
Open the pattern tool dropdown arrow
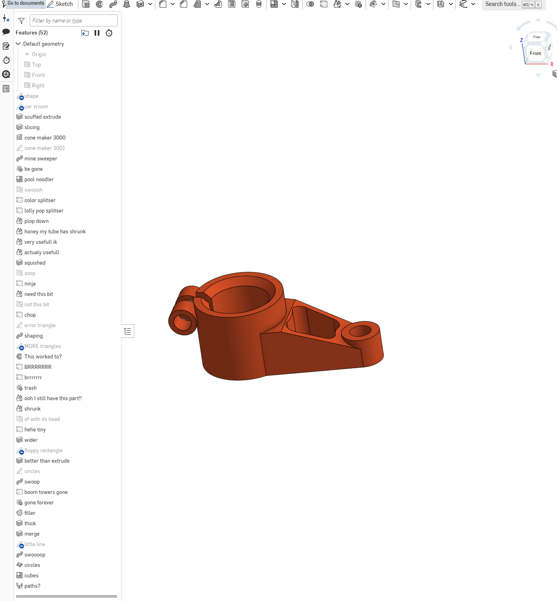point(284,4)
